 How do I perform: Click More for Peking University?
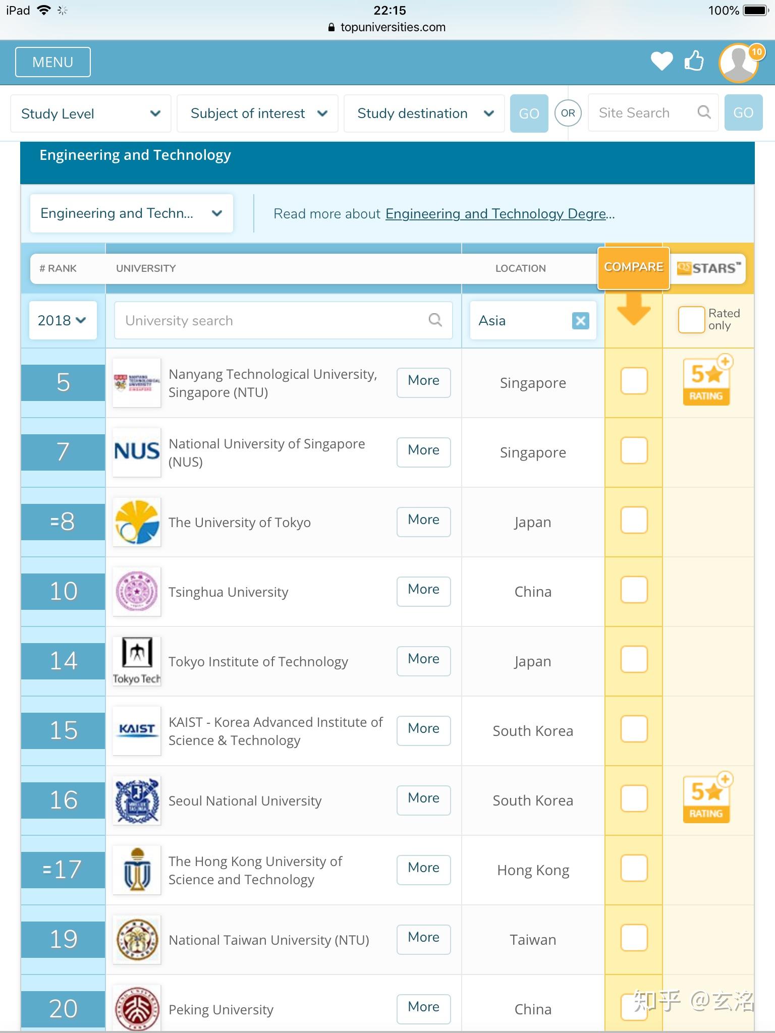[x=423, y=1009]
